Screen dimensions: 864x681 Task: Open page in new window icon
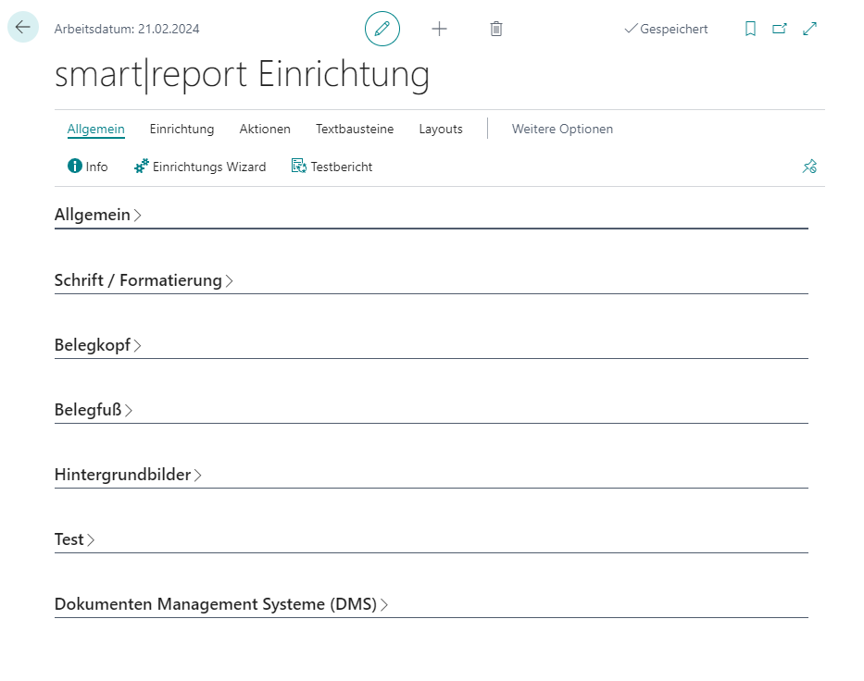pos(780,29)
